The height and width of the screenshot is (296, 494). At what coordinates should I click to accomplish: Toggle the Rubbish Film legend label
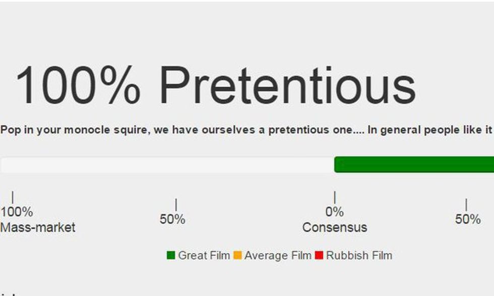358,255
